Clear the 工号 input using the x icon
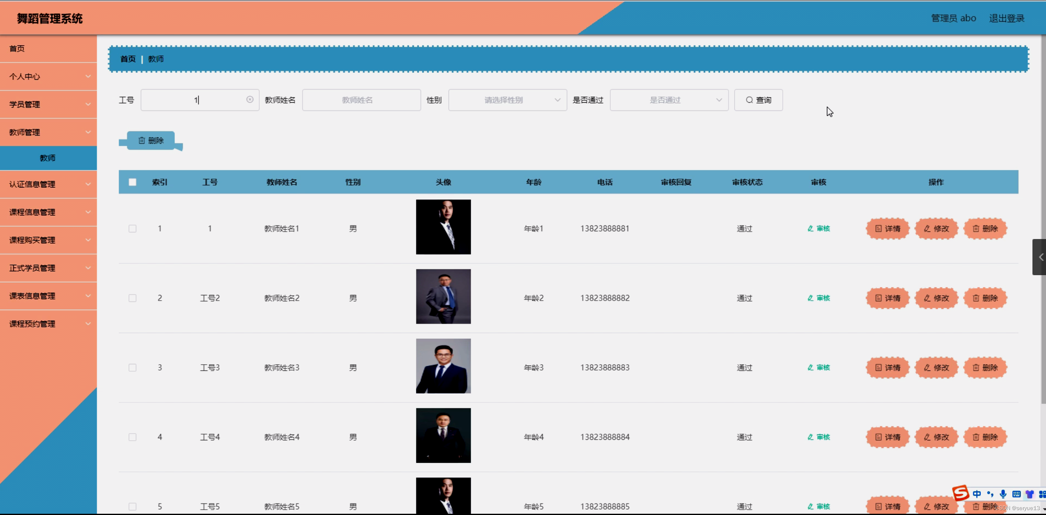Screen dimensions: 1046x515 coord(250,99)
